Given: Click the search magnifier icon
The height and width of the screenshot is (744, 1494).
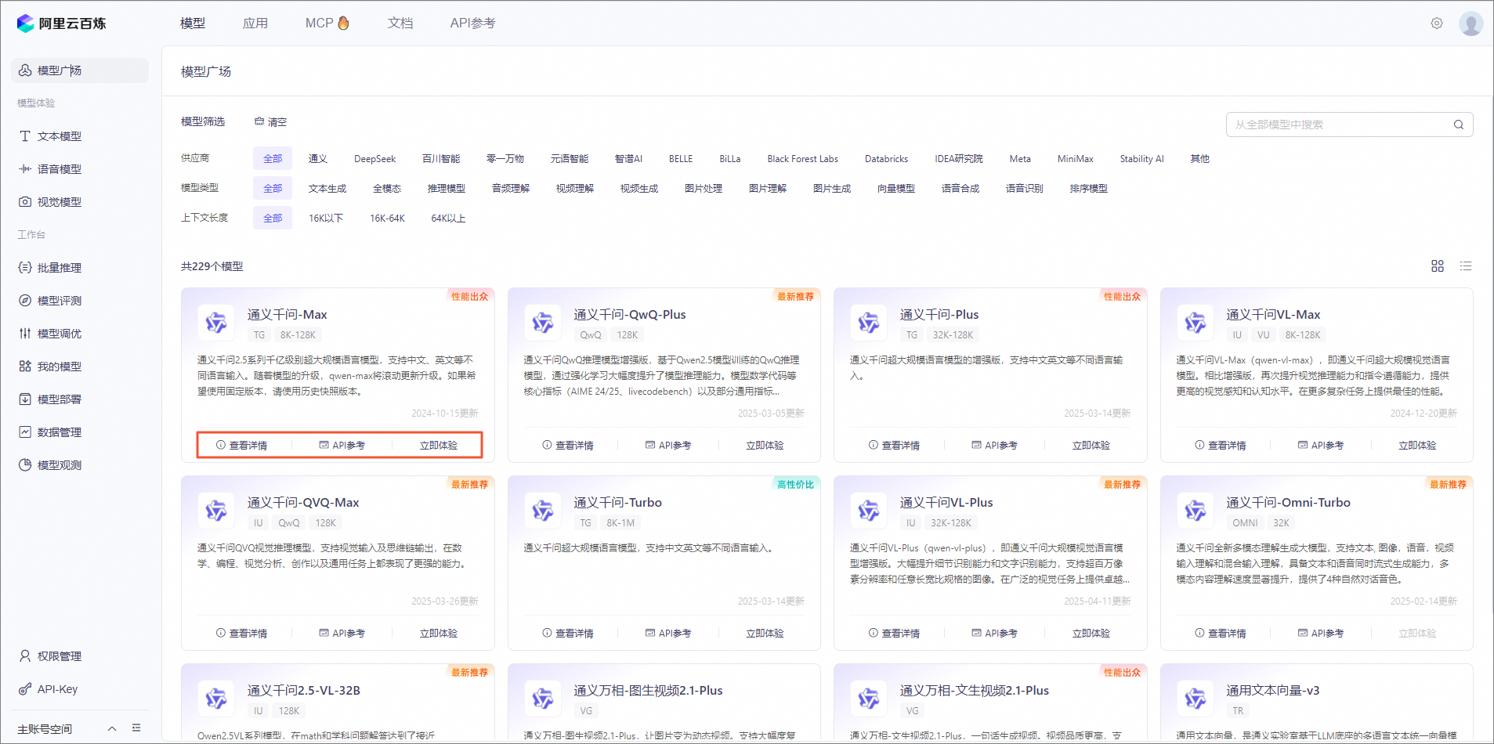Looking at the screenshot, I should coord(1458,125).
